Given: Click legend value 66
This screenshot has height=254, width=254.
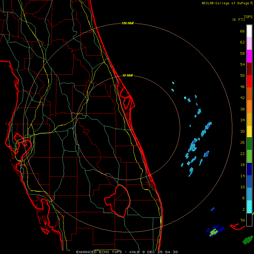Looking at the screenshot, I should [x=242, y=31].
